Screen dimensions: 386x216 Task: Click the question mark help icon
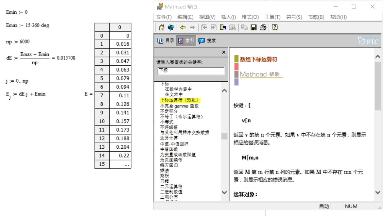(275, 27)
